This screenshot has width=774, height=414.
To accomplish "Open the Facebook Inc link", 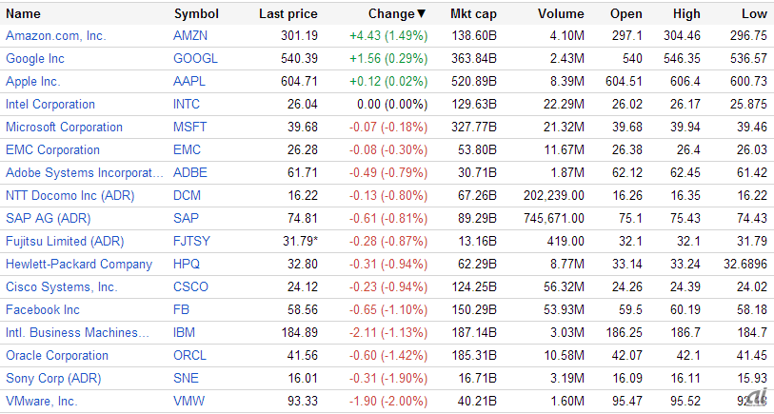I will coord(43,310).
